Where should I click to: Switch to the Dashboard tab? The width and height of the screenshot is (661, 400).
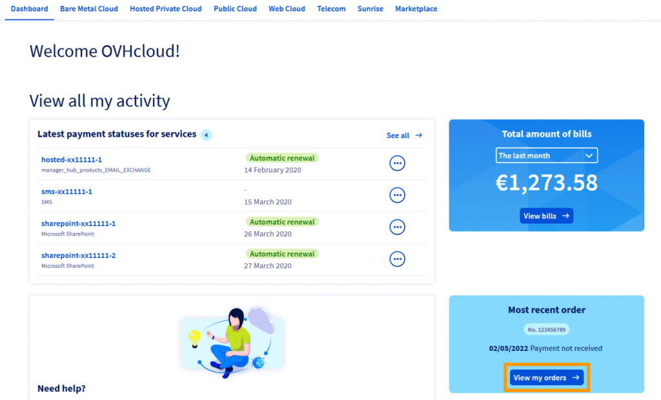coord(30,9)
